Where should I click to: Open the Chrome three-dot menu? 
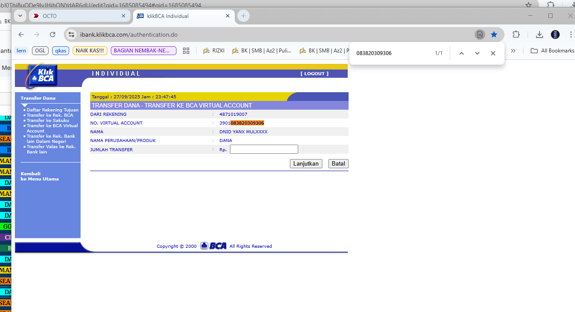[571, 35]
